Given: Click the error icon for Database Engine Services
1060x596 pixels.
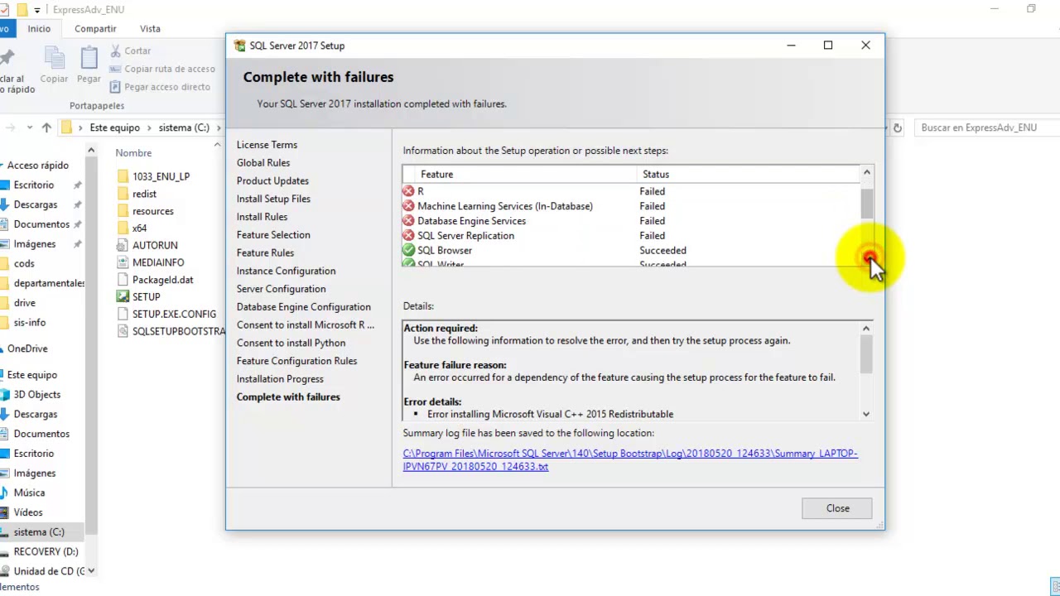Looking at the screenshot, I should [408, 221].
